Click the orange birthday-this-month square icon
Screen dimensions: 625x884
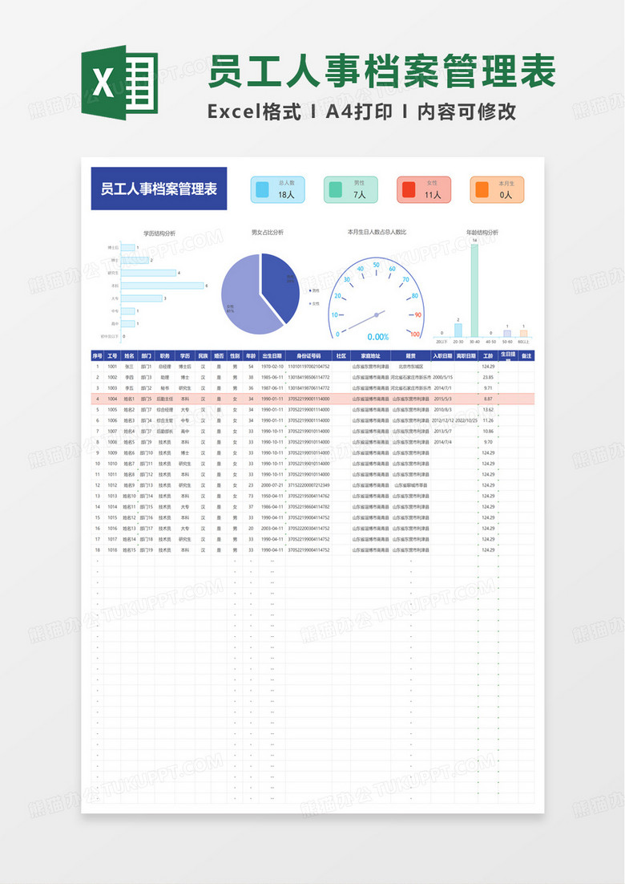[x=482, y=190]
